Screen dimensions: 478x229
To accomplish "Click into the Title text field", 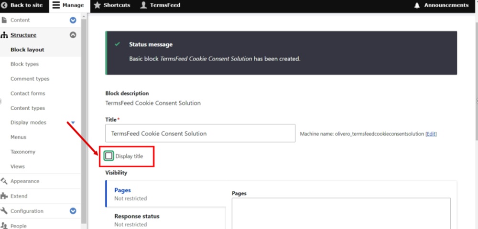I will point(200,133).
